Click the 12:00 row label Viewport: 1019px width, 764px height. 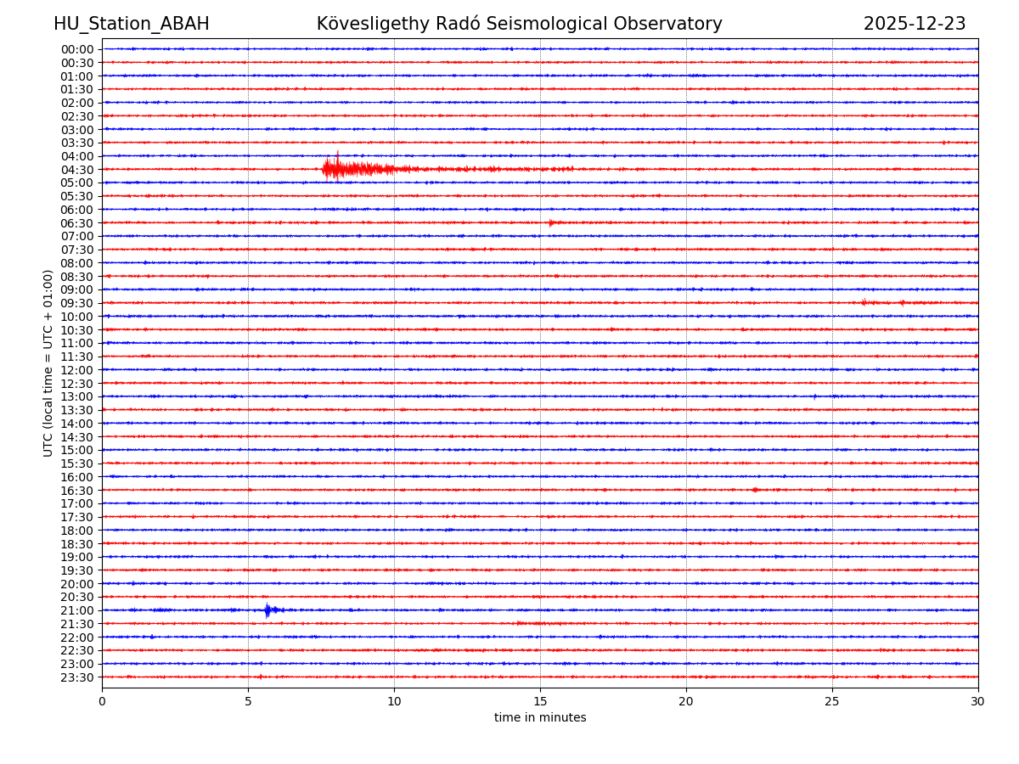pyautogui.click(x=77, y=370)
